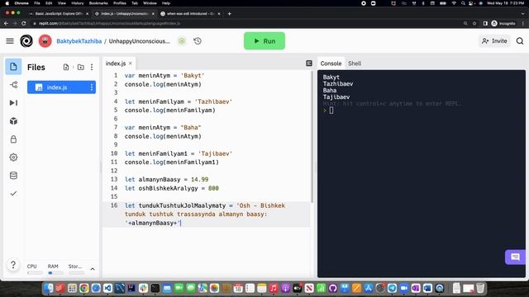Click the Invite button
The image size is (529, 297).
(494, 41)
